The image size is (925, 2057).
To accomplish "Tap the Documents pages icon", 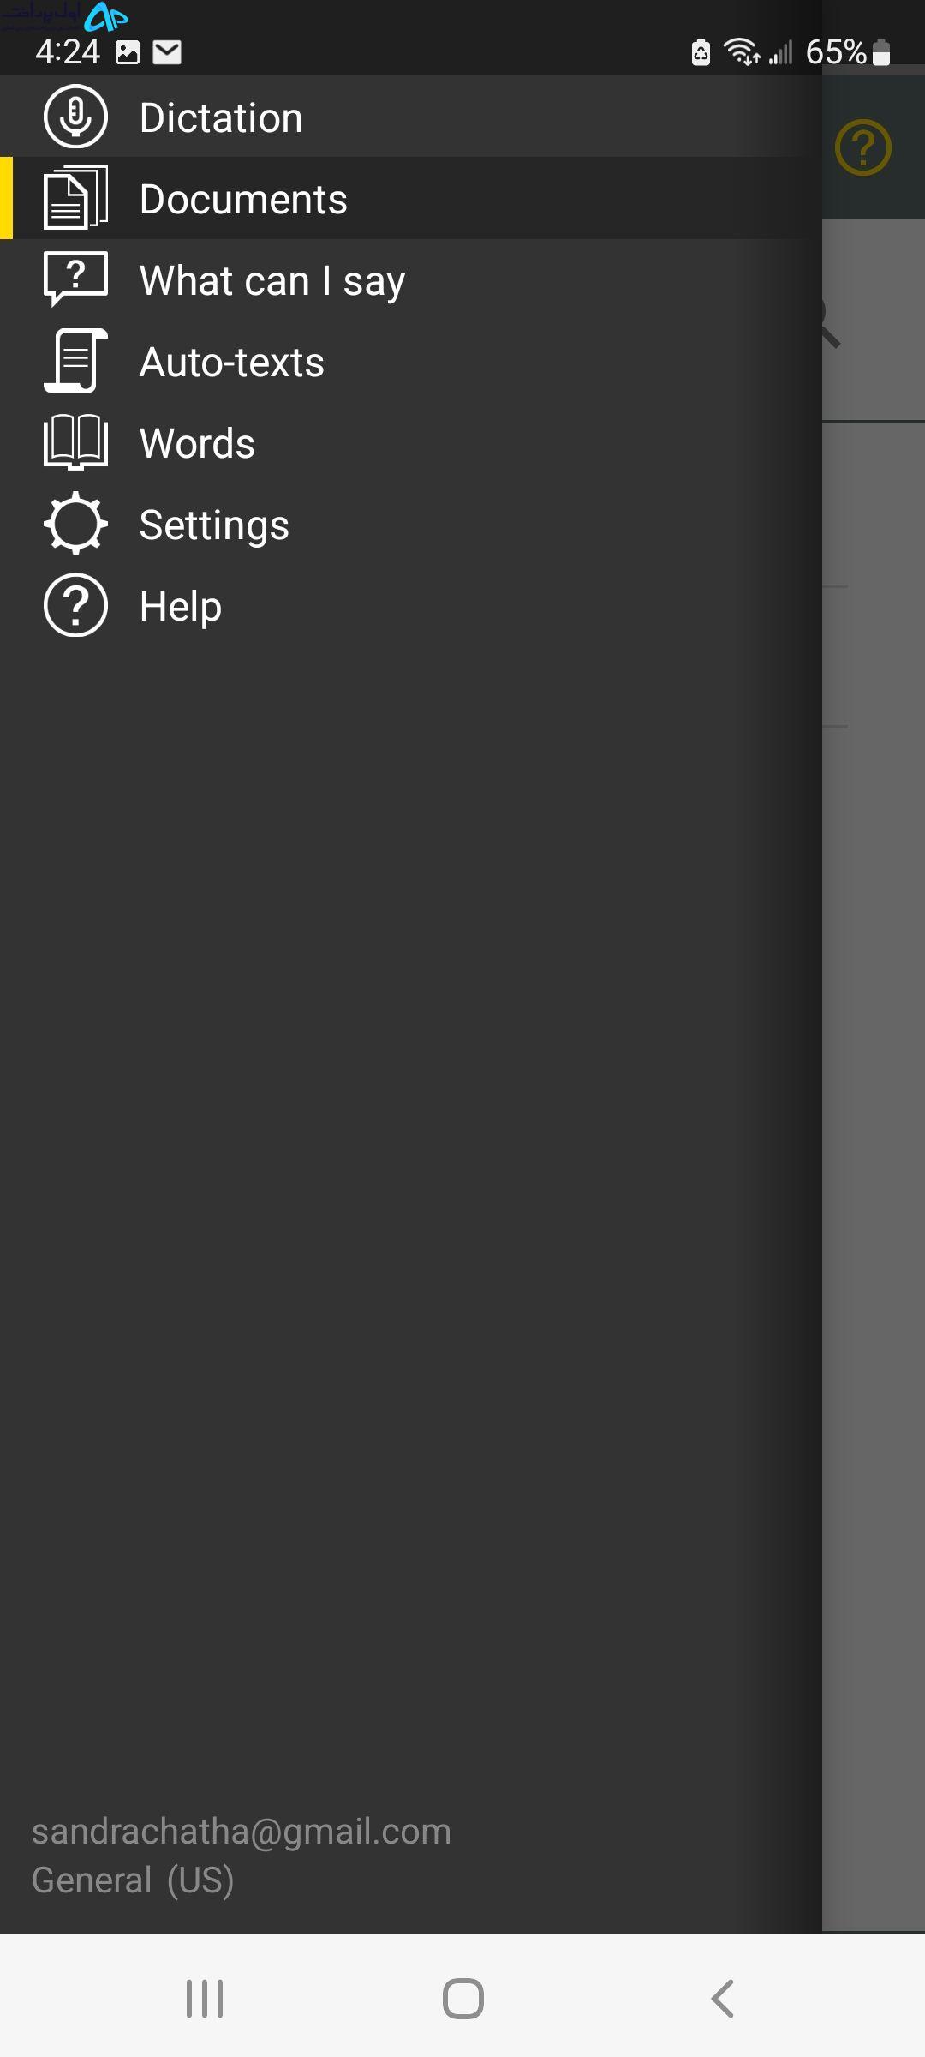I will coord(75,198).
